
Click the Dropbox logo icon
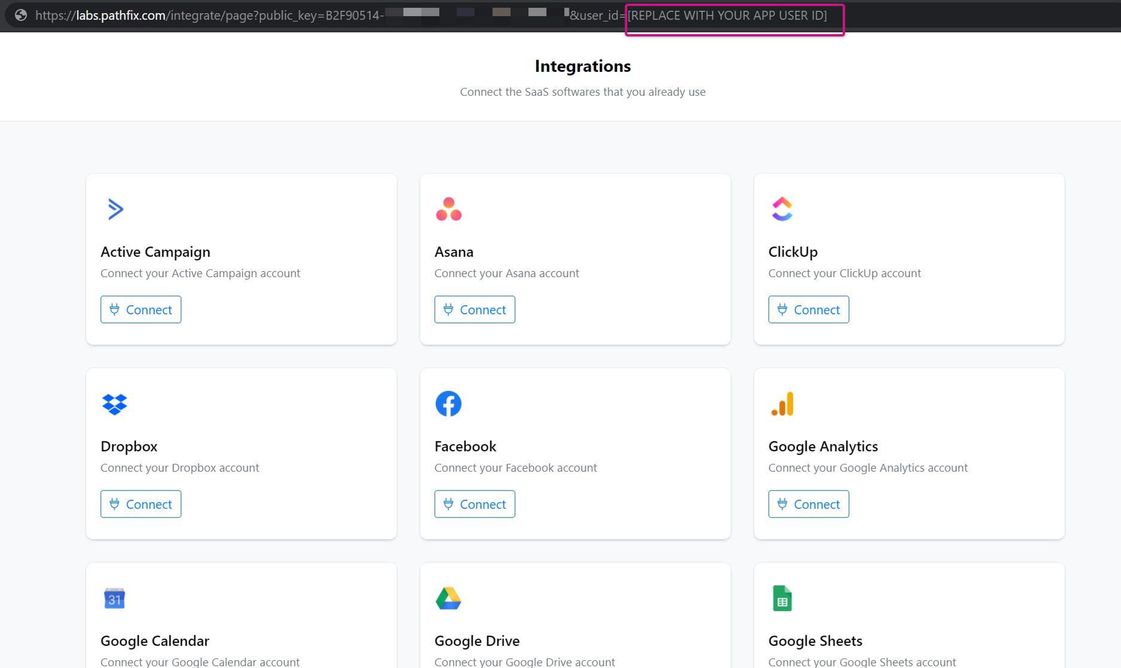115,404
